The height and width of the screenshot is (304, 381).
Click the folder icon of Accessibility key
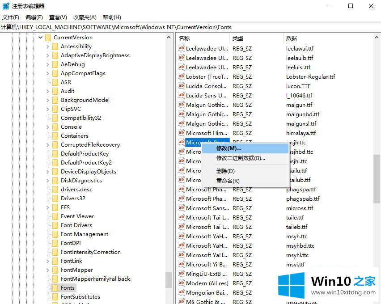click(55, 46)
